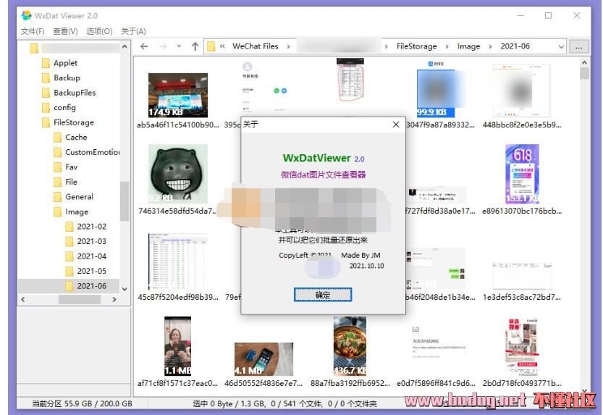Close the 关于 dialog with X

tap(396, 125)
